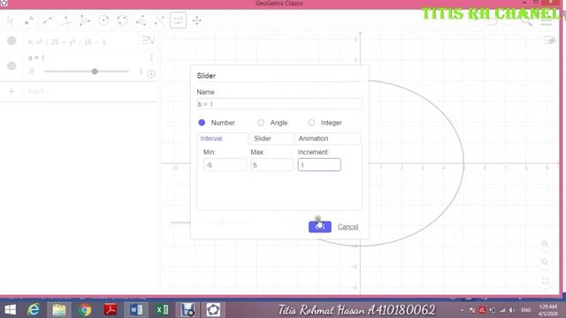Open the screen recorder taskbar icon
The width and height of the screenshot is (566, 318).
187,310
